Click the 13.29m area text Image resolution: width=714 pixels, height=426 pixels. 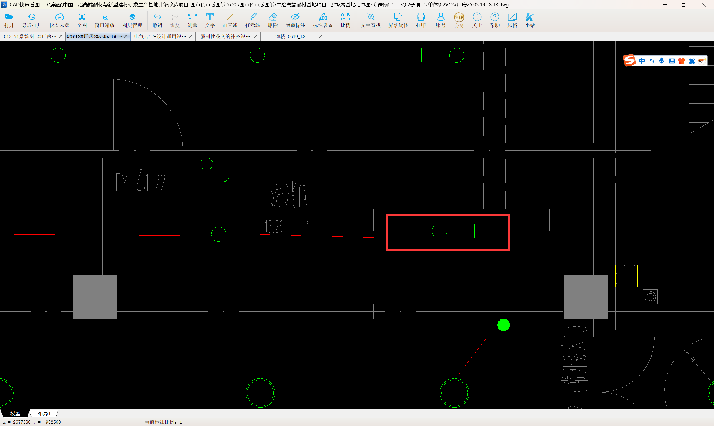click(277, 226)
